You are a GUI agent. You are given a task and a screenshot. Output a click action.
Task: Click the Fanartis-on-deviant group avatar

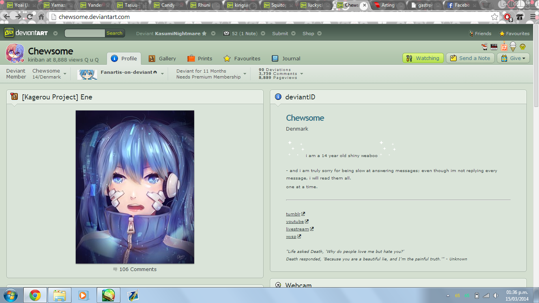(87, 74)
